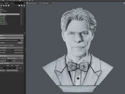Click the playback speed value field showing 1.0
This screenshot has height=94, width=125.
8,61
